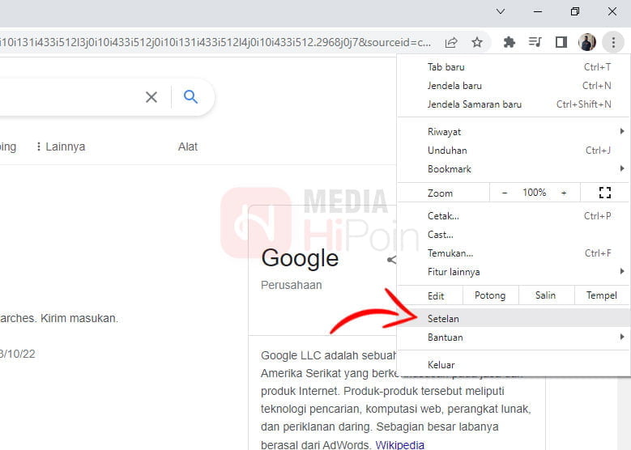631x450 pixels.
Task: Click the share page icon in address bar
Action: pyautogui.click(x=451, y=42)
